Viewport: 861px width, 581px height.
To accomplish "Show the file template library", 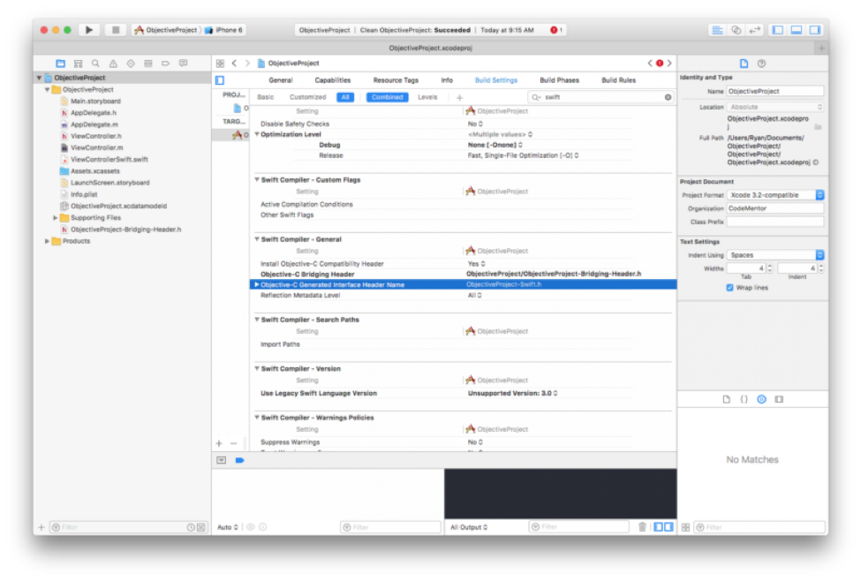I will pyautogui.click(x=727, y=399).
